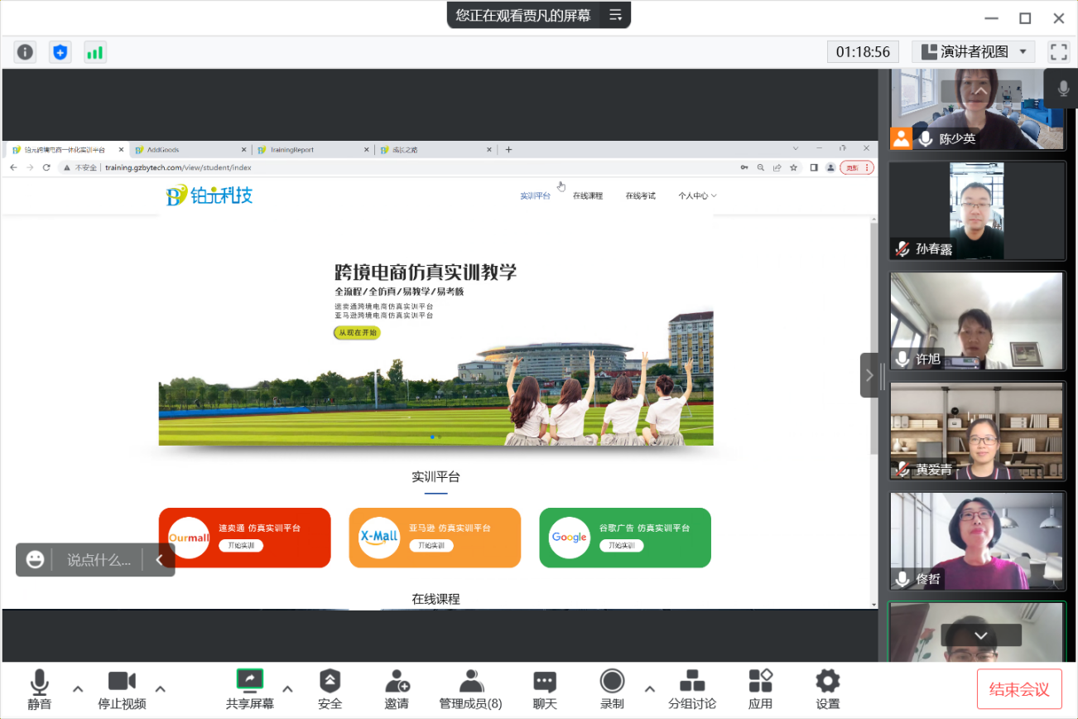Open screen viewing options menu at top
The width and height of the screenshot is (1078, 719).
[615, 15]
